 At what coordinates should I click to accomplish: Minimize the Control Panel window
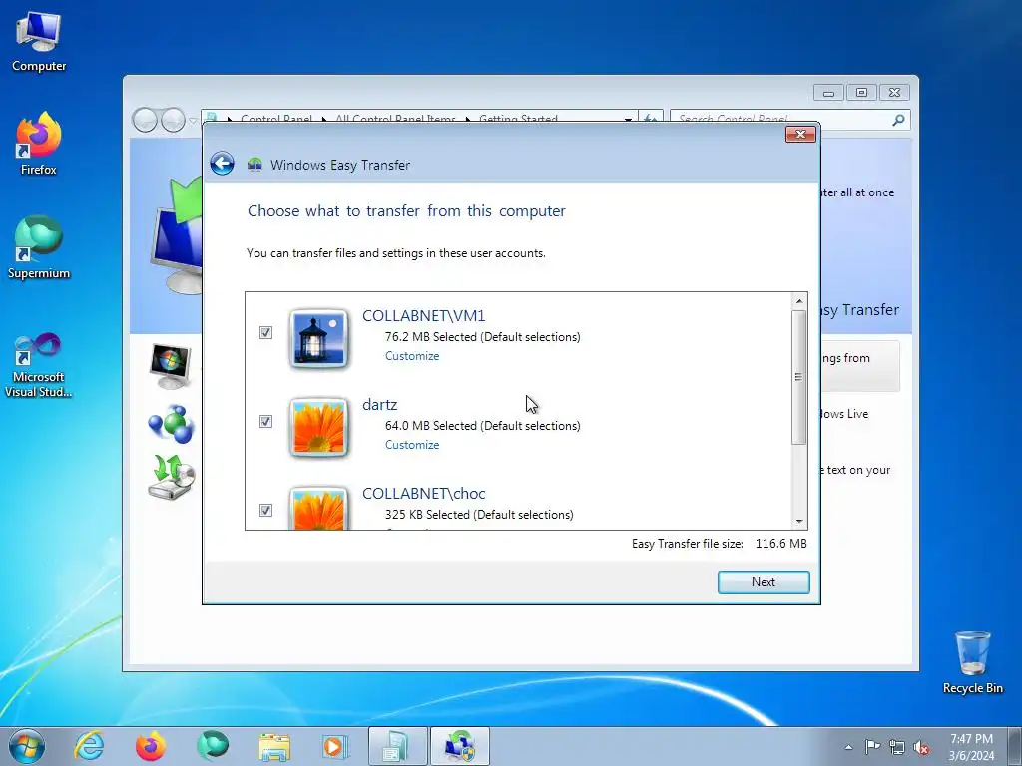(828, 93)
